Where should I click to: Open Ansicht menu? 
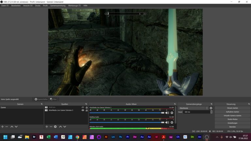(x=28, y=6)
